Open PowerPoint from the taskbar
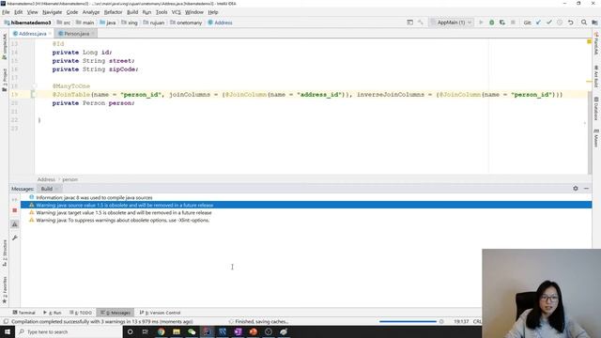 click(253, 331)
